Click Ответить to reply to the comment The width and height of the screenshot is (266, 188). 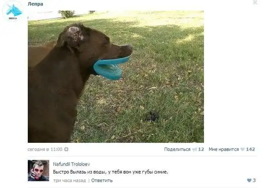pyautogui.click(x=102, y=181)
